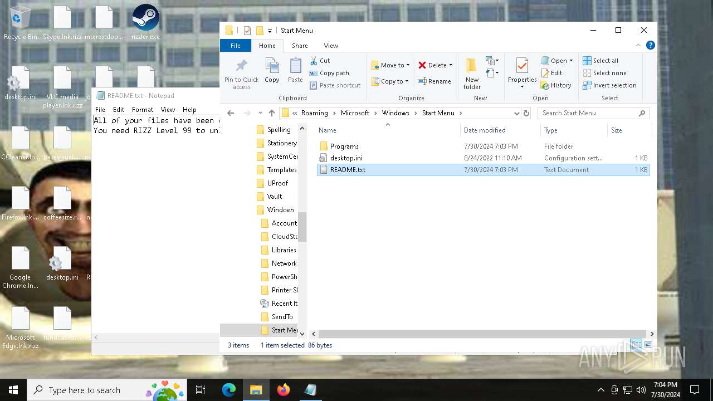Click Select none in ribbon

click(x=604, y=73)
